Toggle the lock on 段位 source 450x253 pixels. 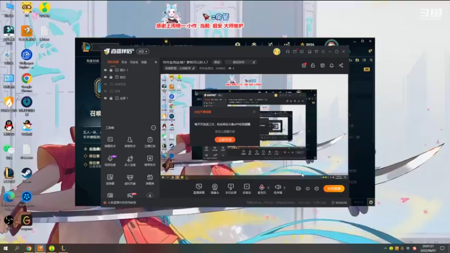coord(111,77)
